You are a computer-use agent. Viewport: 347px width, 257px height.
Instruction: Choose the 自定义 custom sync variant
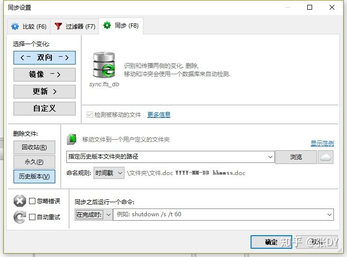click(x=45, y=109)
